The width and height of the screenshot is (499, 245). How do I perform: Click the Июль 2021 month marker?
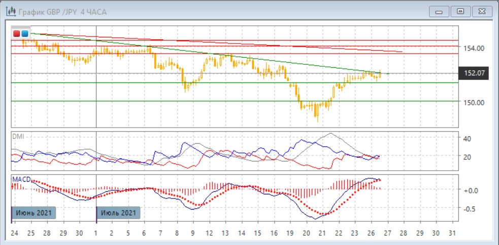pyautogui.click(x=118, y=213)
